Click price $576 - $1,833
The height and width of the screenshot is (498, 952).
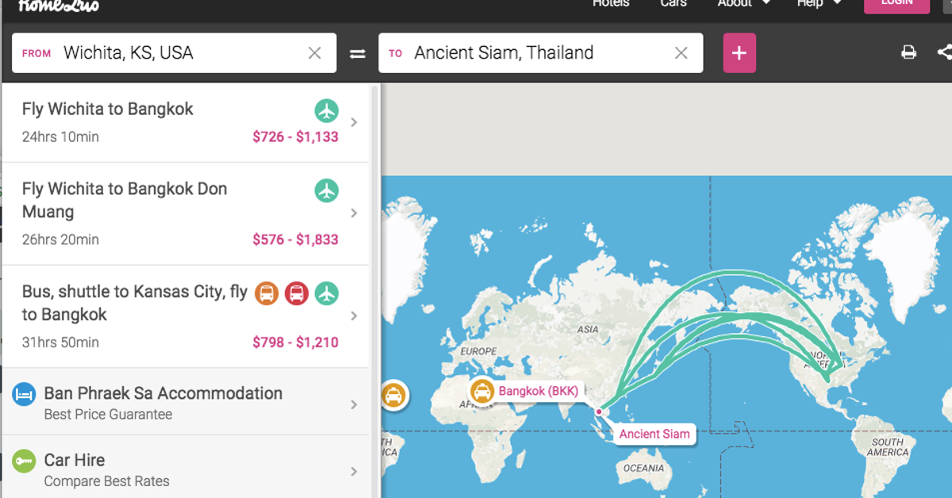(x=295, y=239)
